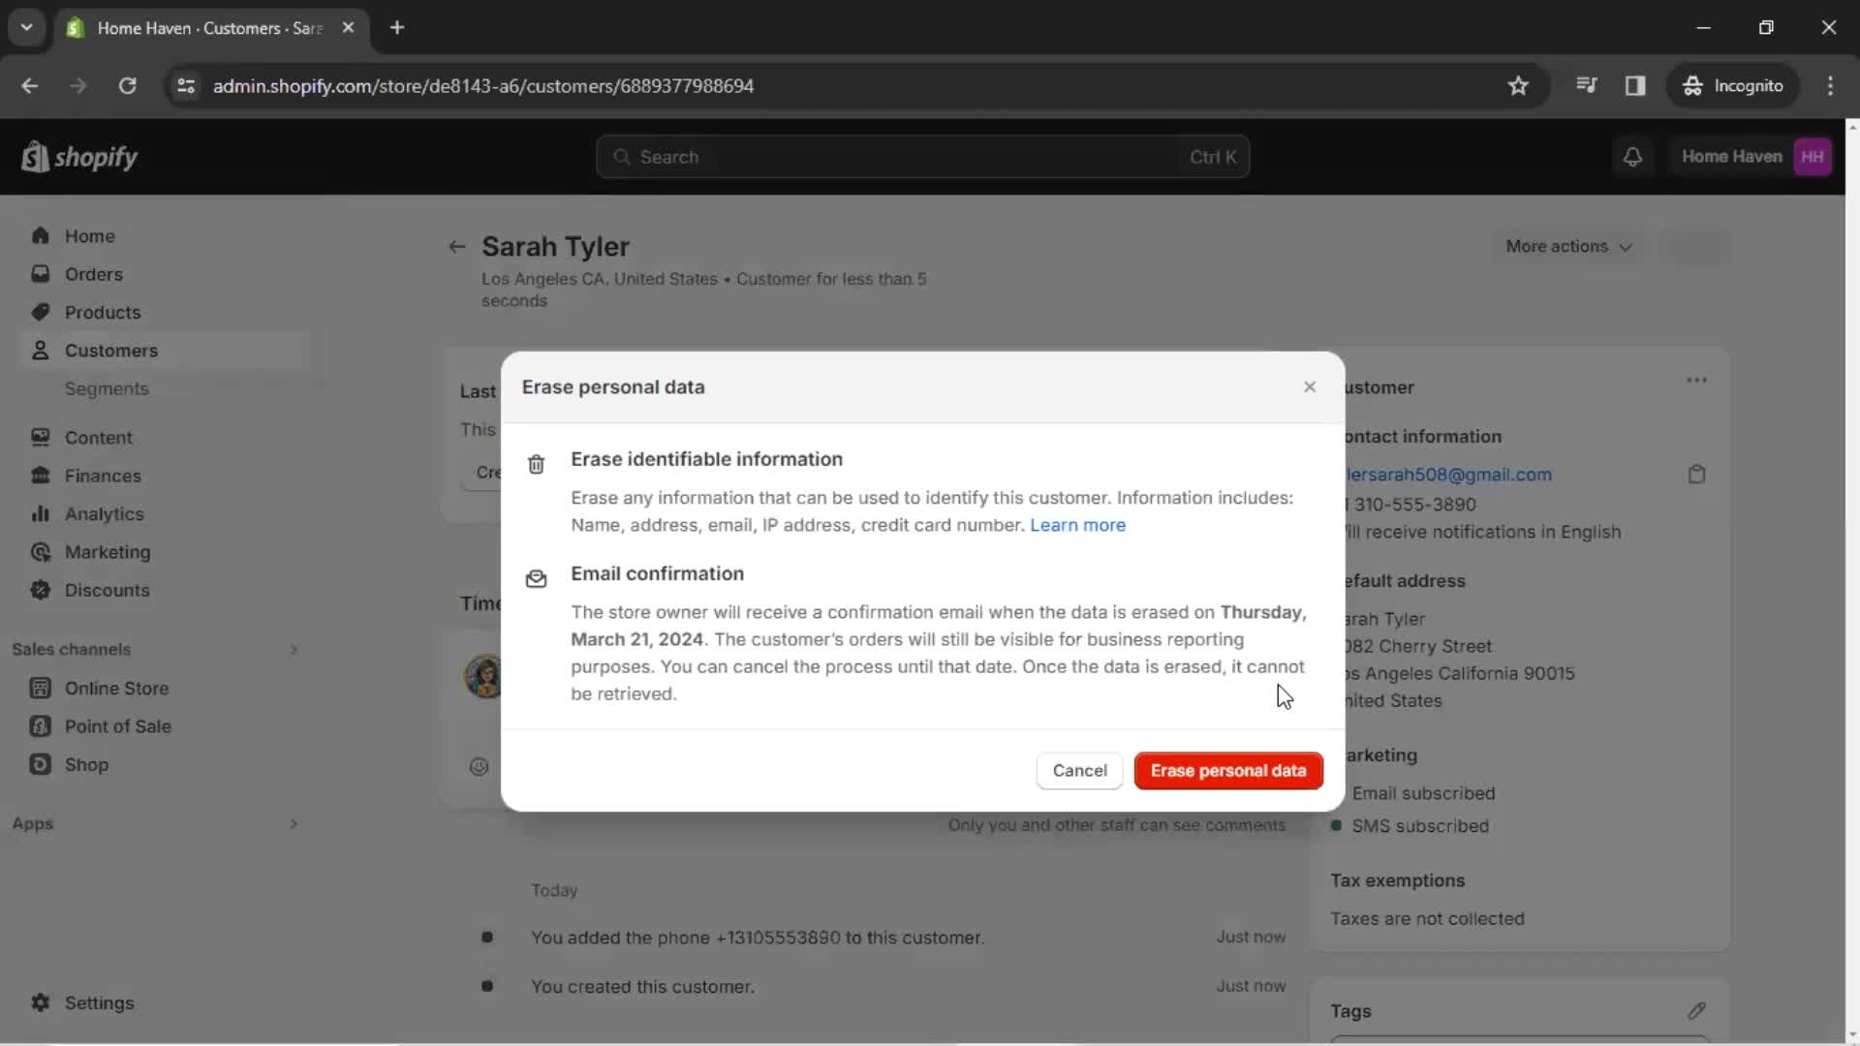This screenshot has width=1860, height=1046.
Task: Click the trash/delete icon in dialog
Action: pyautogui.click(x=536, y=462)
